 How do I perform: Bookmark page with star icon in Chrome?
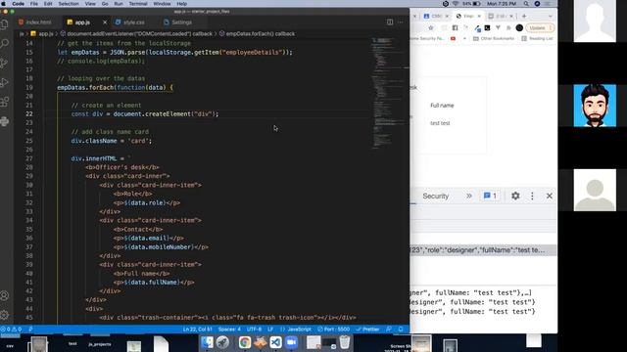pos(431,28)
